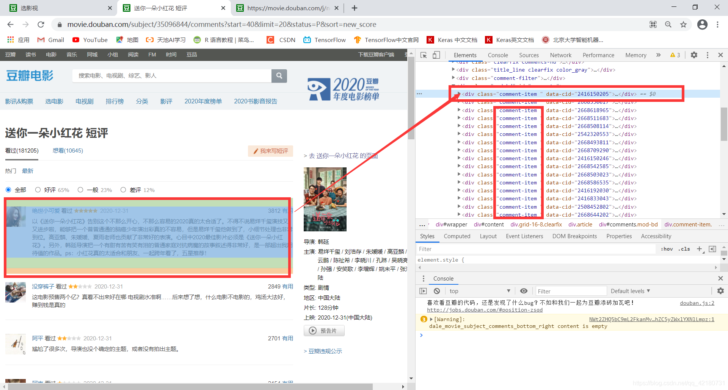Clear the console icon
Viewport: 728px width, 390px height.
tap(437, 291)
